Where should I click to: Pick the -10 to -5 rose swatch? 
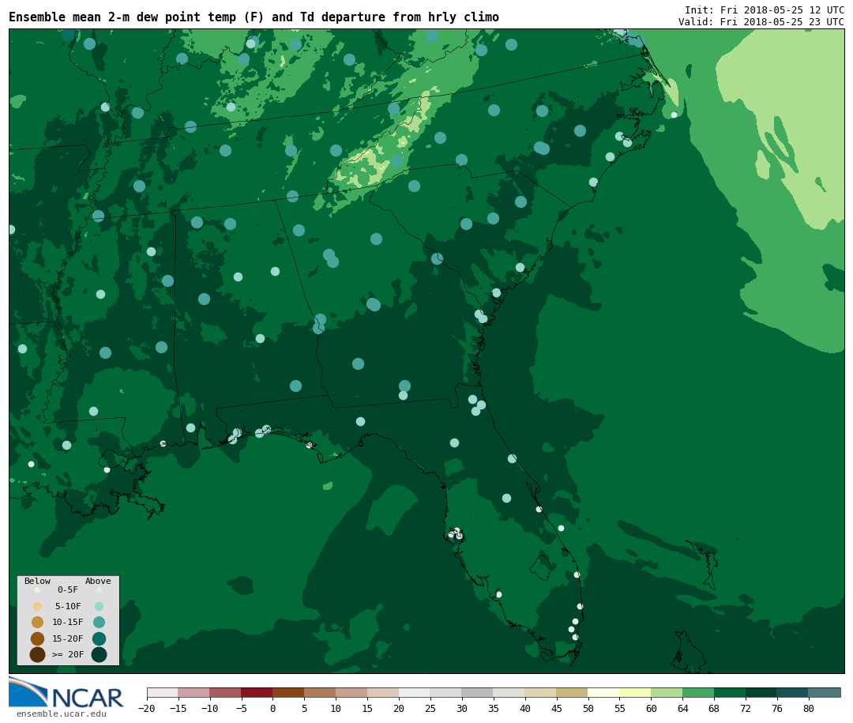[x=225, y=692]
